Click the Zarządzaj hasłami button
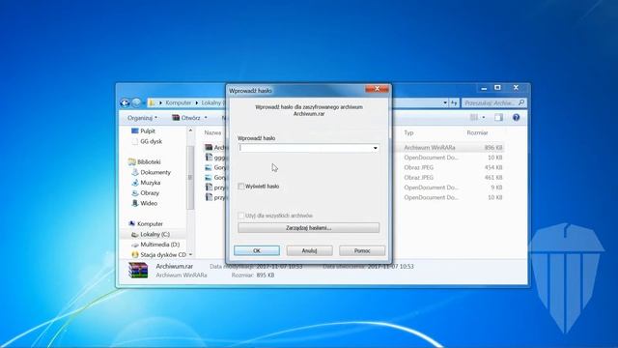 (x=309, y=228)
